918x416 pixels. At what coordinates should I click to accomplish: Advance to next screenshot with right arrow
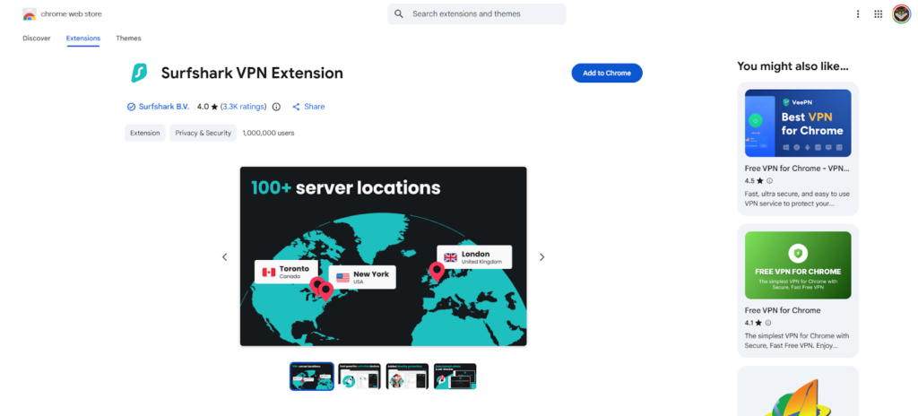pyautogui.click(x=541, y=257)
